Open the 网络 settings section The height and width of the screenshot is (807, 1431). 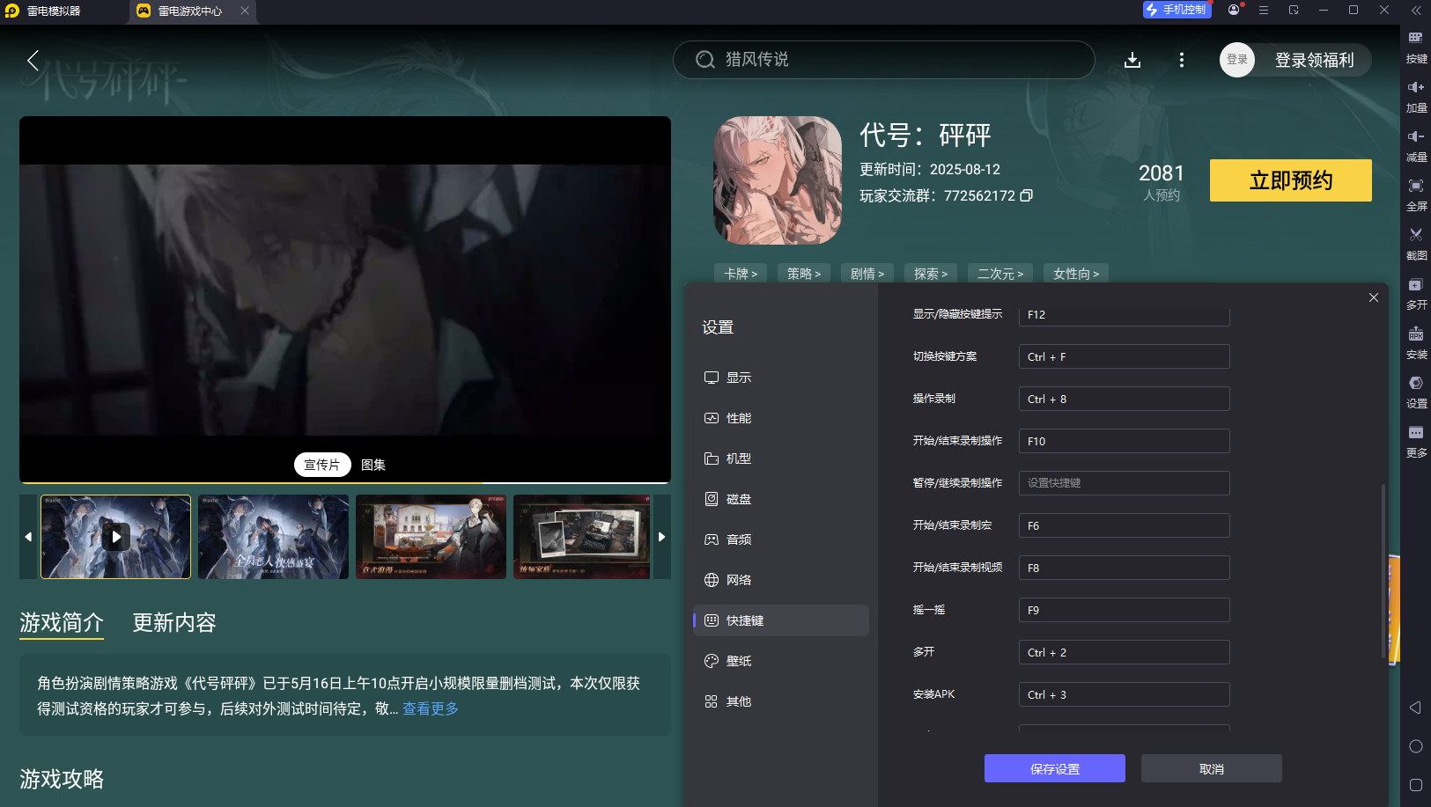(x=781, y=580)
